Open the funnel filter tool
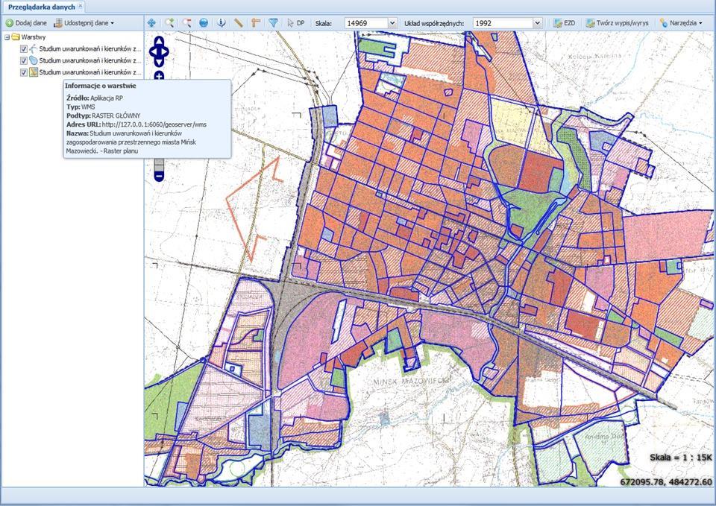The width and height of the screenshot is (716, 506). pyautogui.click(x=273, y=23)
